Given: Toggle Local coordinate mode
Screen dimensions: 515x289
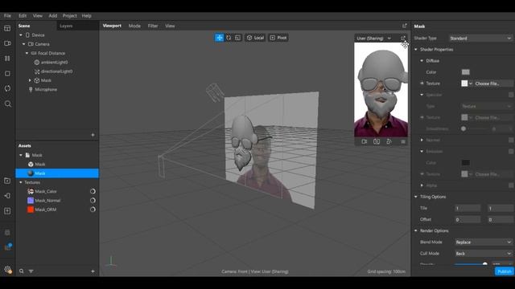Looking at the screenshot, I should 255,38.
